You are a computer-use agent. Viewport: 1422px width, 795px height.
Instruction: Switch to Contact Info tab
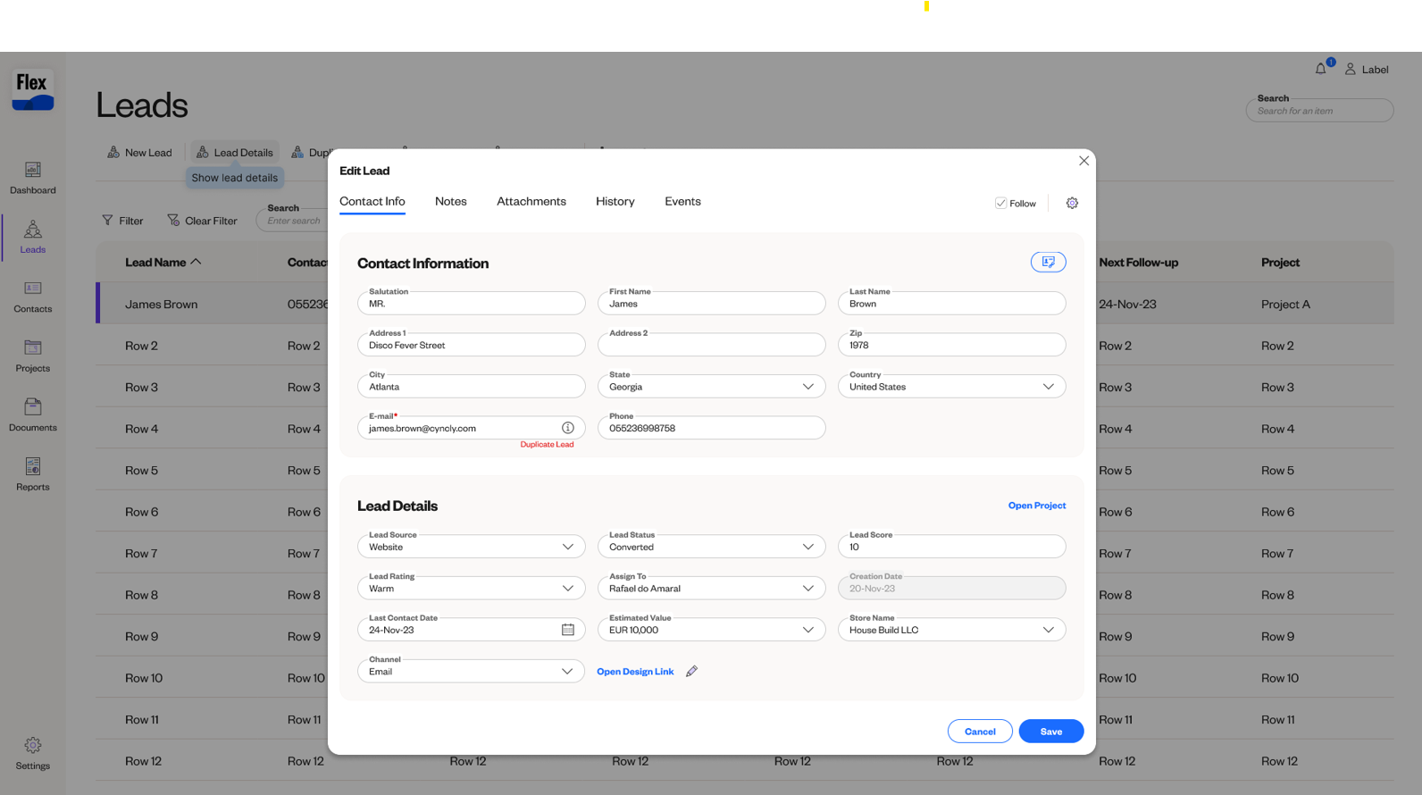pyautogui.click(x=372, y=202)
